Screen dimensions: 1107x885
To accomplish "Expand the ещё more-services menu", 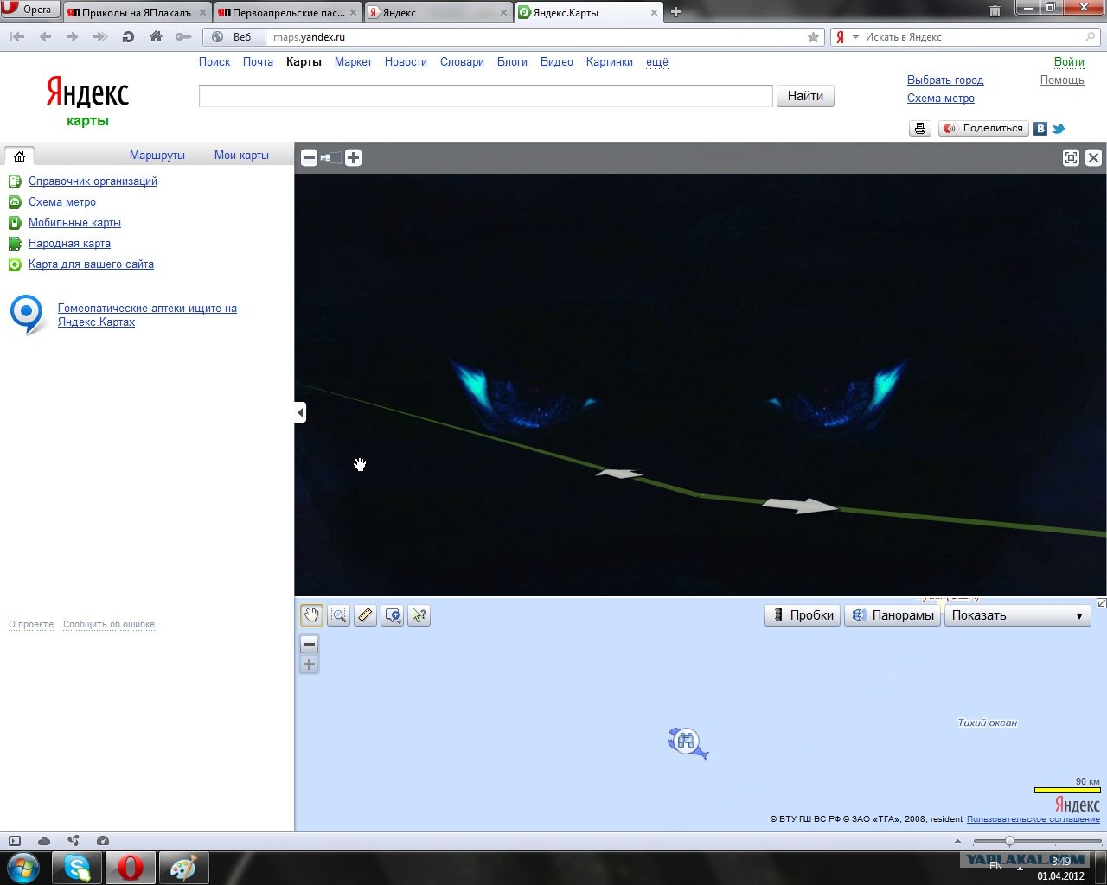I will (x=657, y=62).
